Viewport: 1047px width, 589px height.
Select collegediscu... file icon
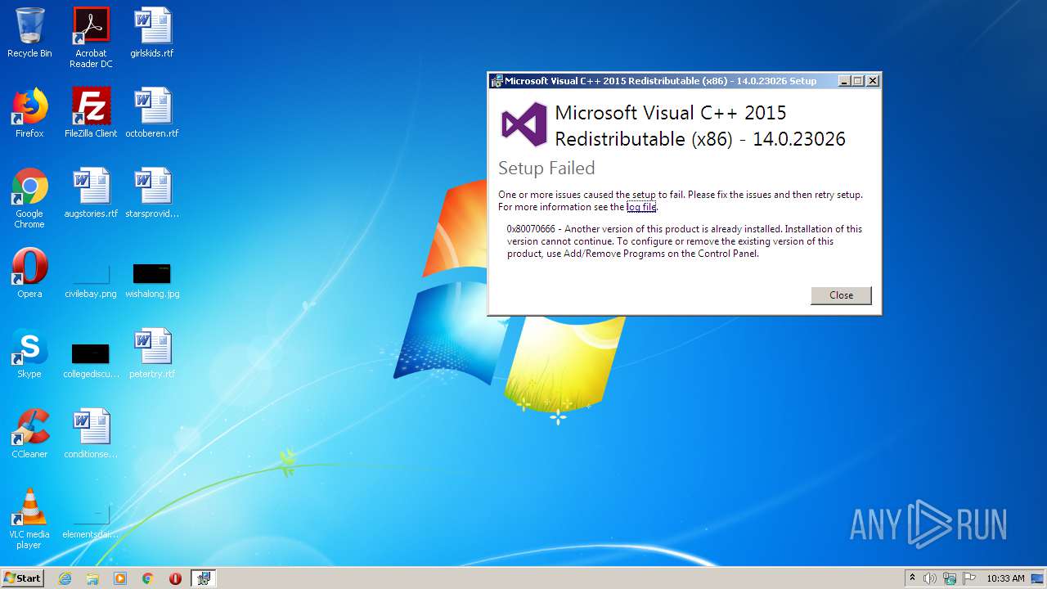(x=91, y=360)
